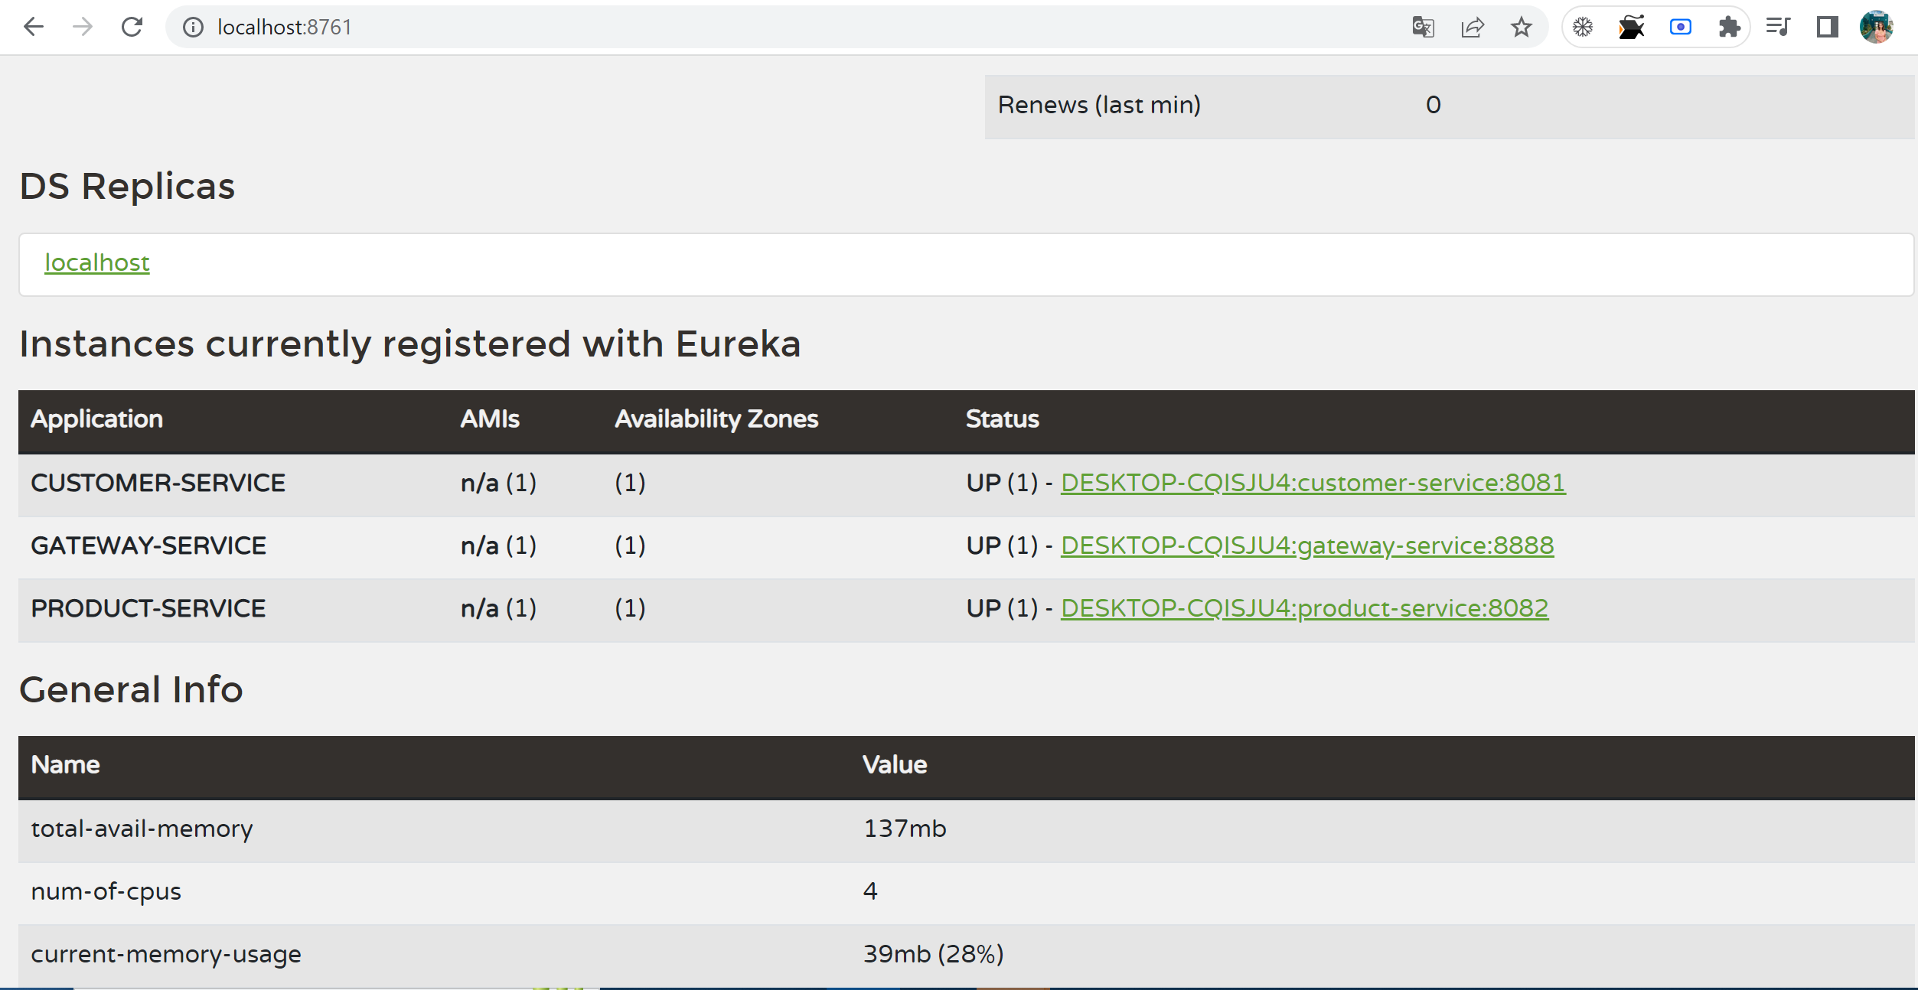Open the media controls icon
Screen dimensions: 1918x990
[x=1778, y=28]
